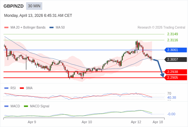
Task: Click the MACD value -0.00
Action: click(x=171, y=114)
